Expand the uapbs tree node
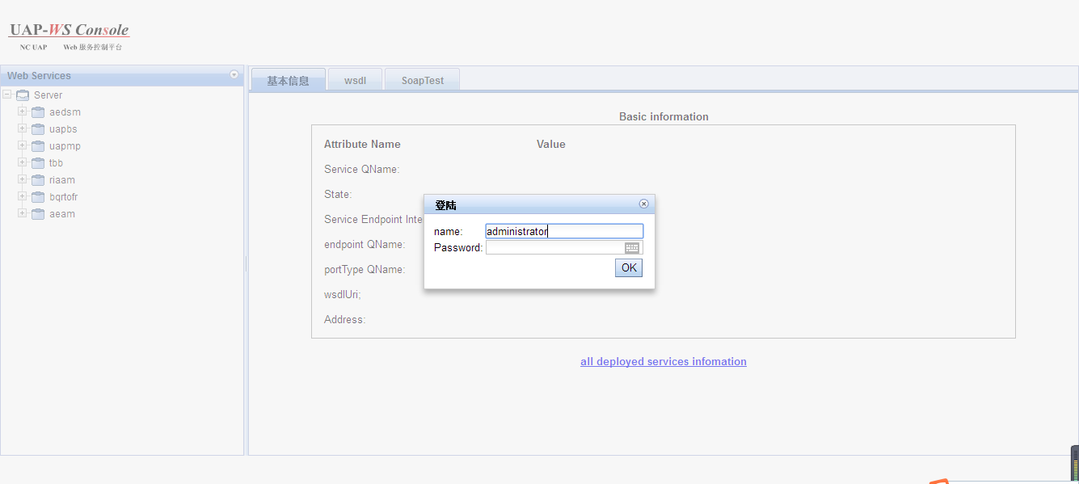This screenshot has width=1079, height=484. pos(23,128)
